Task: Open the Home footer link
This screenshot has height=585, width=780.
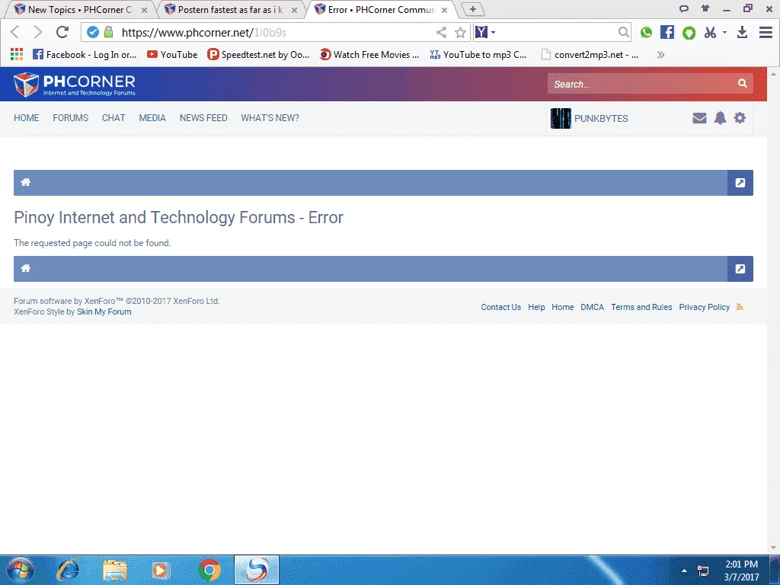Action: coord(563,307)
